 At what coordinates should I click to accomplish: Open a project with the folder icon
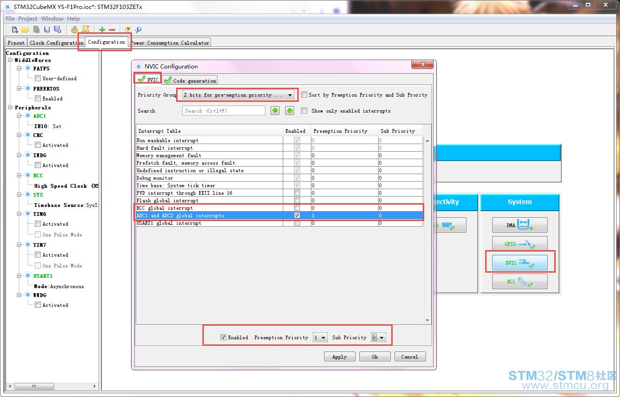[25, 30]
